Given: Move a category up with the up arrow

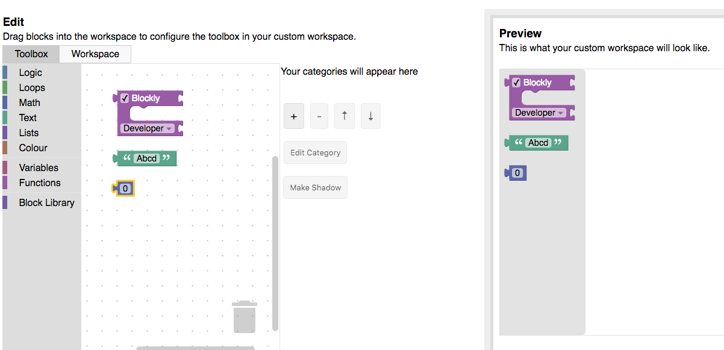Looking at the screenshot, I should pos(344,116).
